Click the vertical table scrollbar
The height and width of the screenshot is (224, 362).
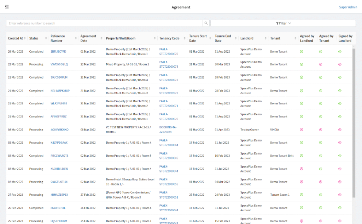(354, 123)
